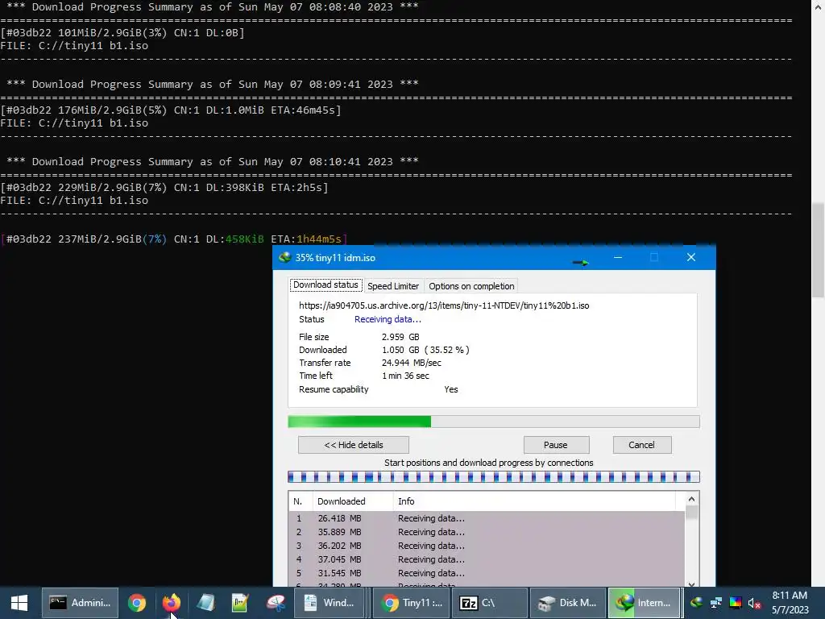Pause the tiny11 download
Image resolution: width=825 pixels, height=619 pixels.
coord(556,445)
